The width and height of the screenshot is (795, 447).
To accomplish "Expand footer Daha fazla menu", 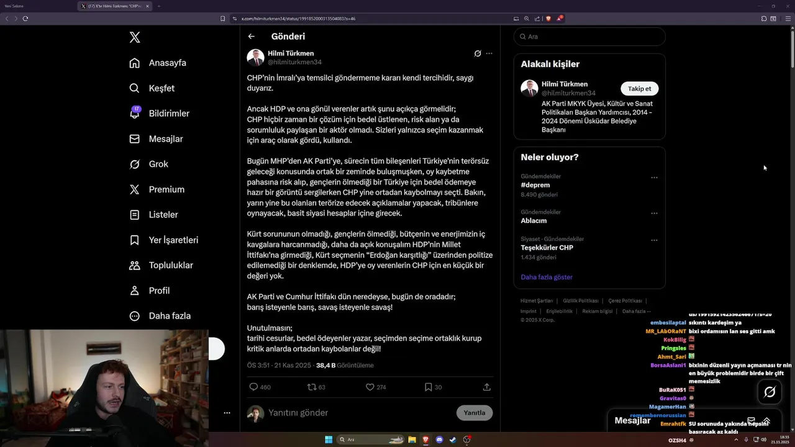I will tap(637, 311).
